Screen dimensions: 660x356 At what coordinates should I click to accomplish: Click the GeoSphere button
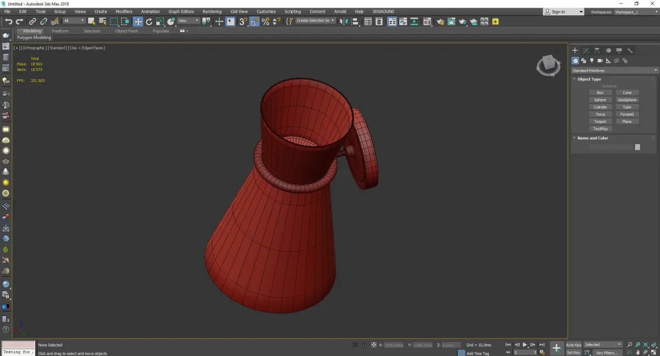pos(627,100)
